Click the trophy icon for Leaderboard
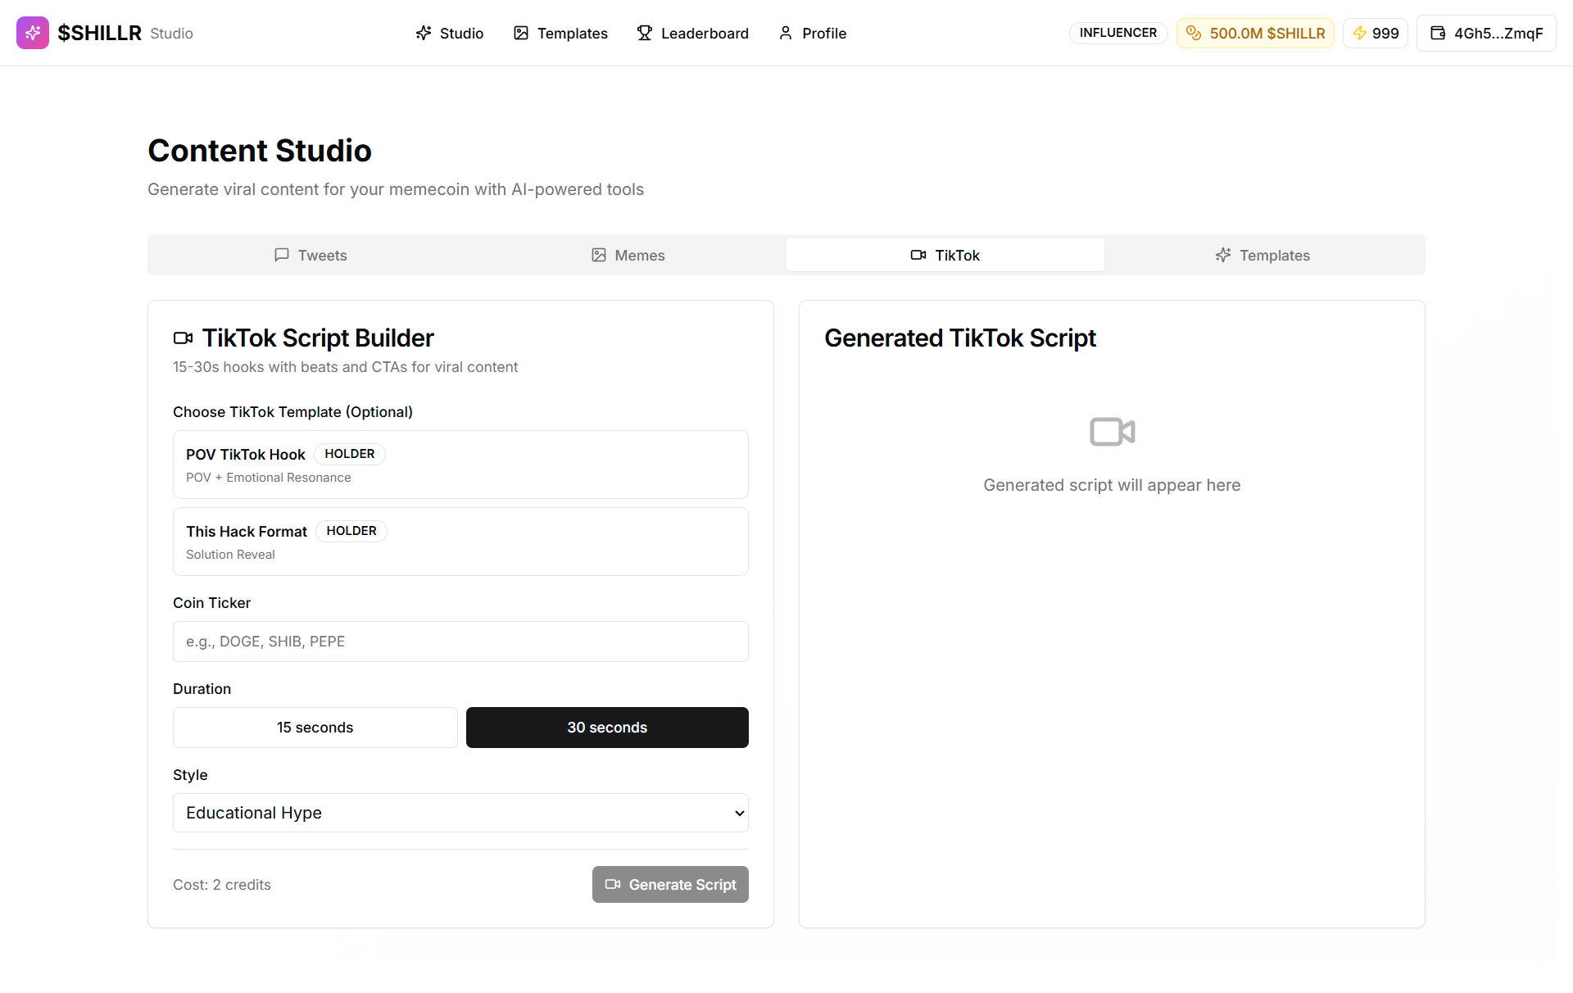Screen dimensions: 1573x993 pos(645,33)
